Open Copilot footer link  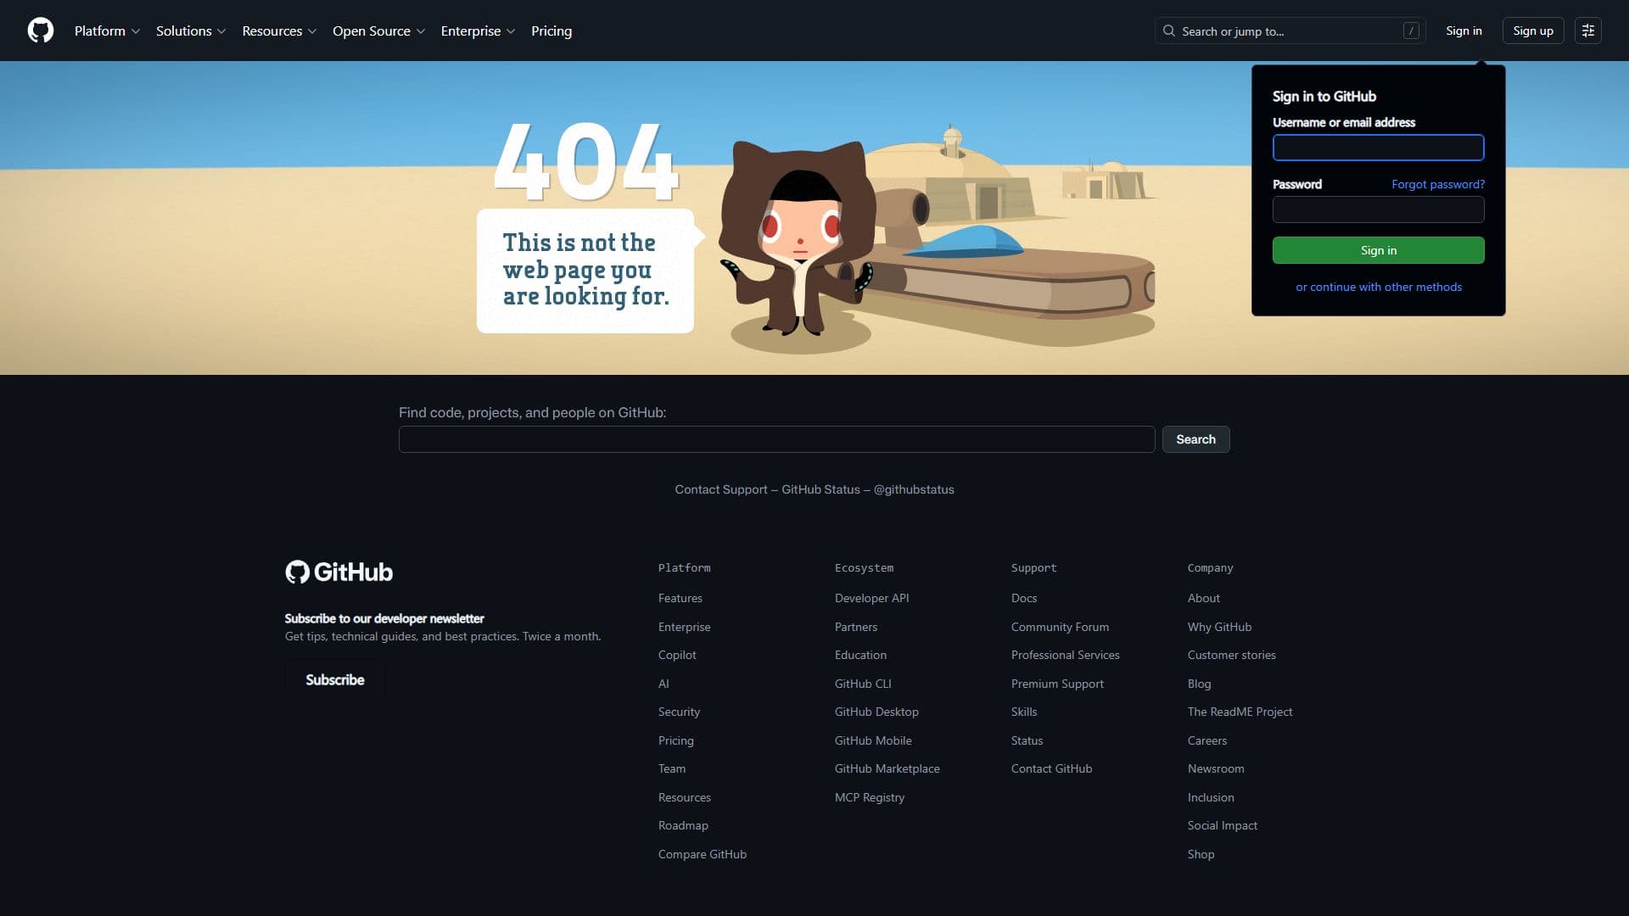pos(677,655)
